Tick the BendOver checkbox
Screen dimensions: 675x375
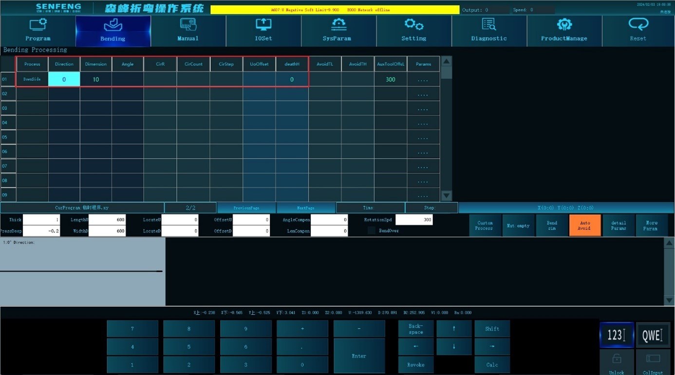click(372, 231)
